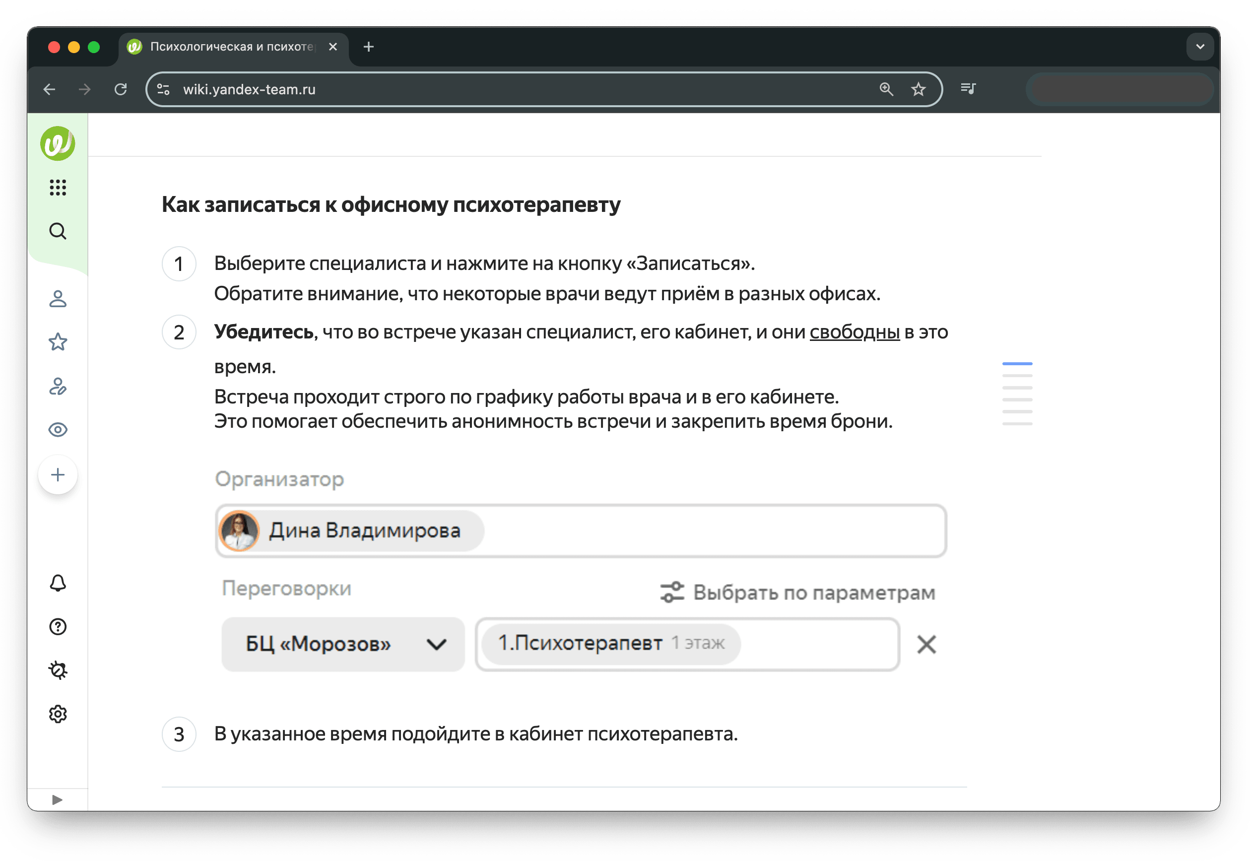This screenshot has width=1250, height=861.
Task: Open notifications bell icon
Action: (58, 583)
